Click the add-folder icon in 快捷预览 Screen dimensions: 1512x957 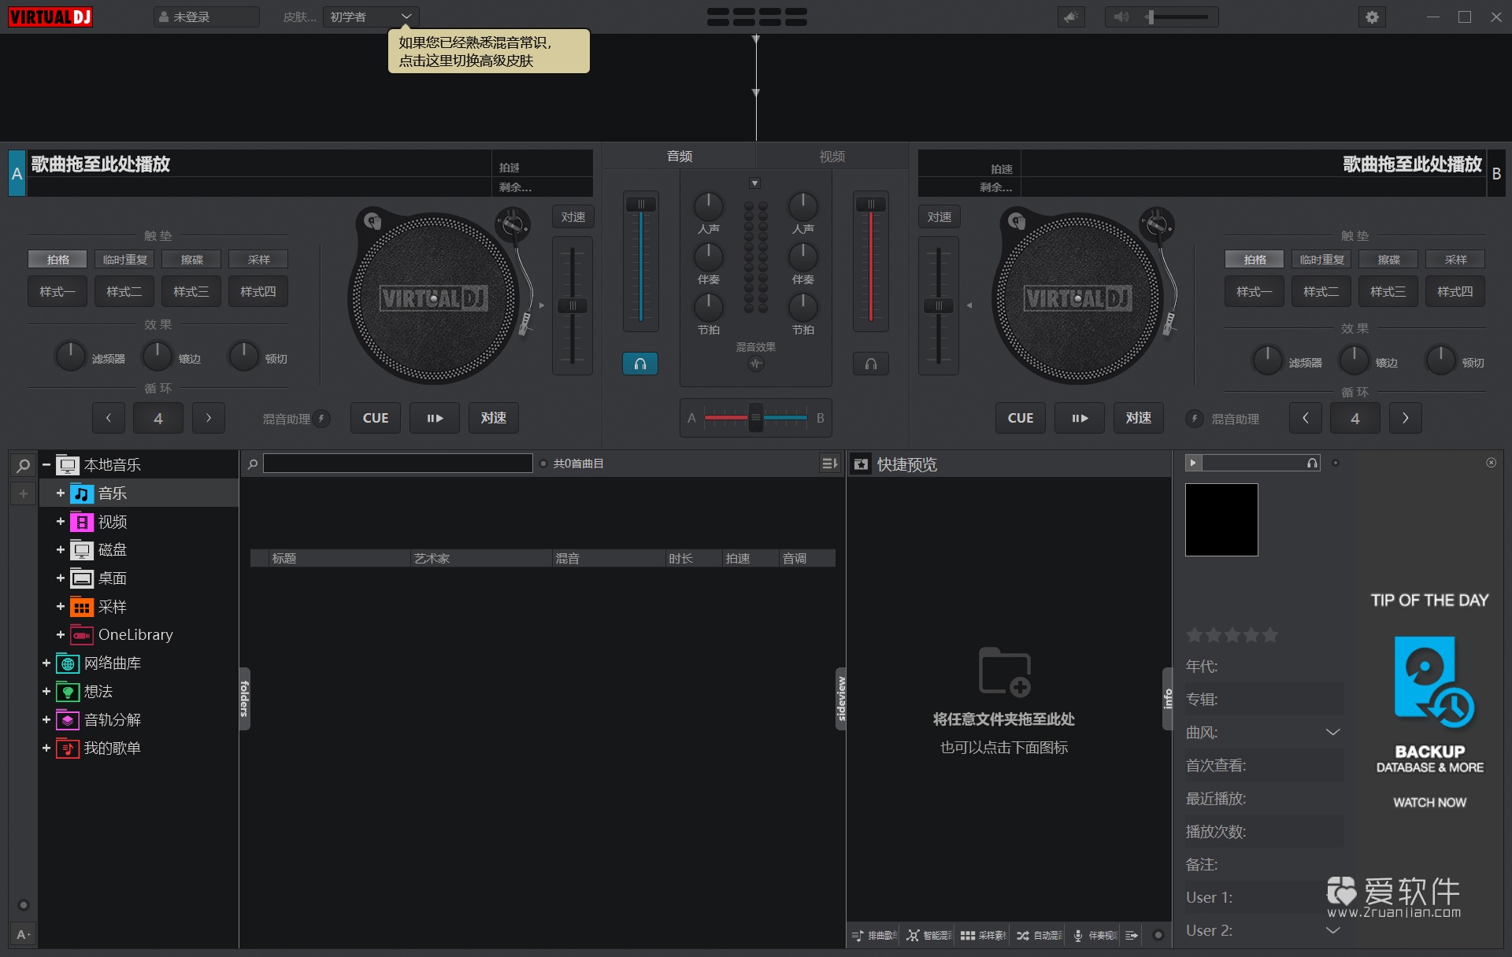click(1004, 671)
